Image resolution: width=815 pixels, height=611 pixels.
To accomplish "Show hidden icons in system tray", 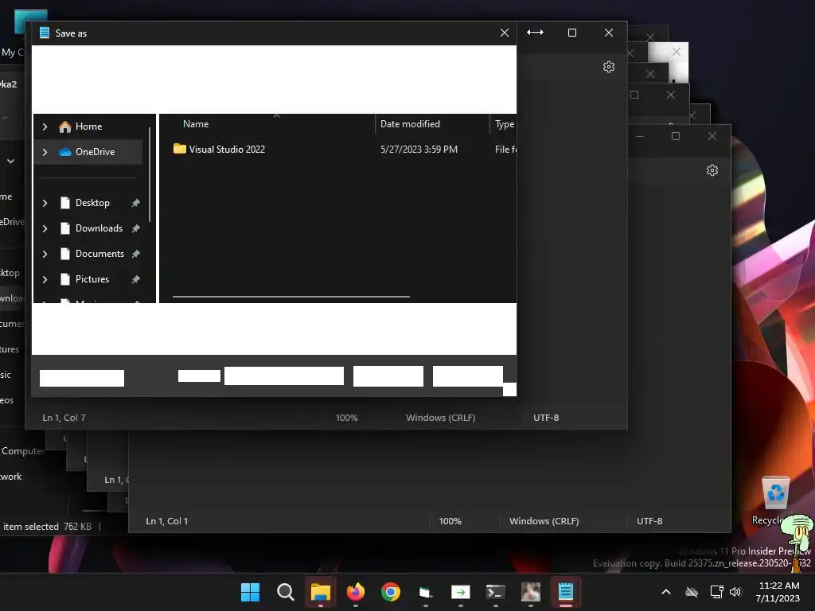I will click(x=666, y=592).
